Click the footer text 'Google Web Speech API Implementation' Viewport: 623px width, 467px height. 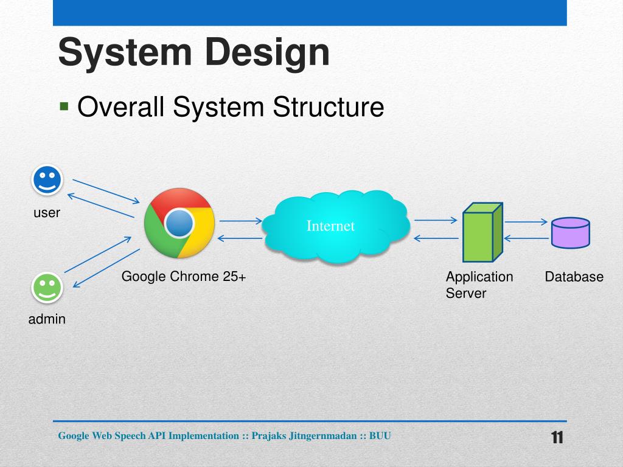[x=148, y=436]
